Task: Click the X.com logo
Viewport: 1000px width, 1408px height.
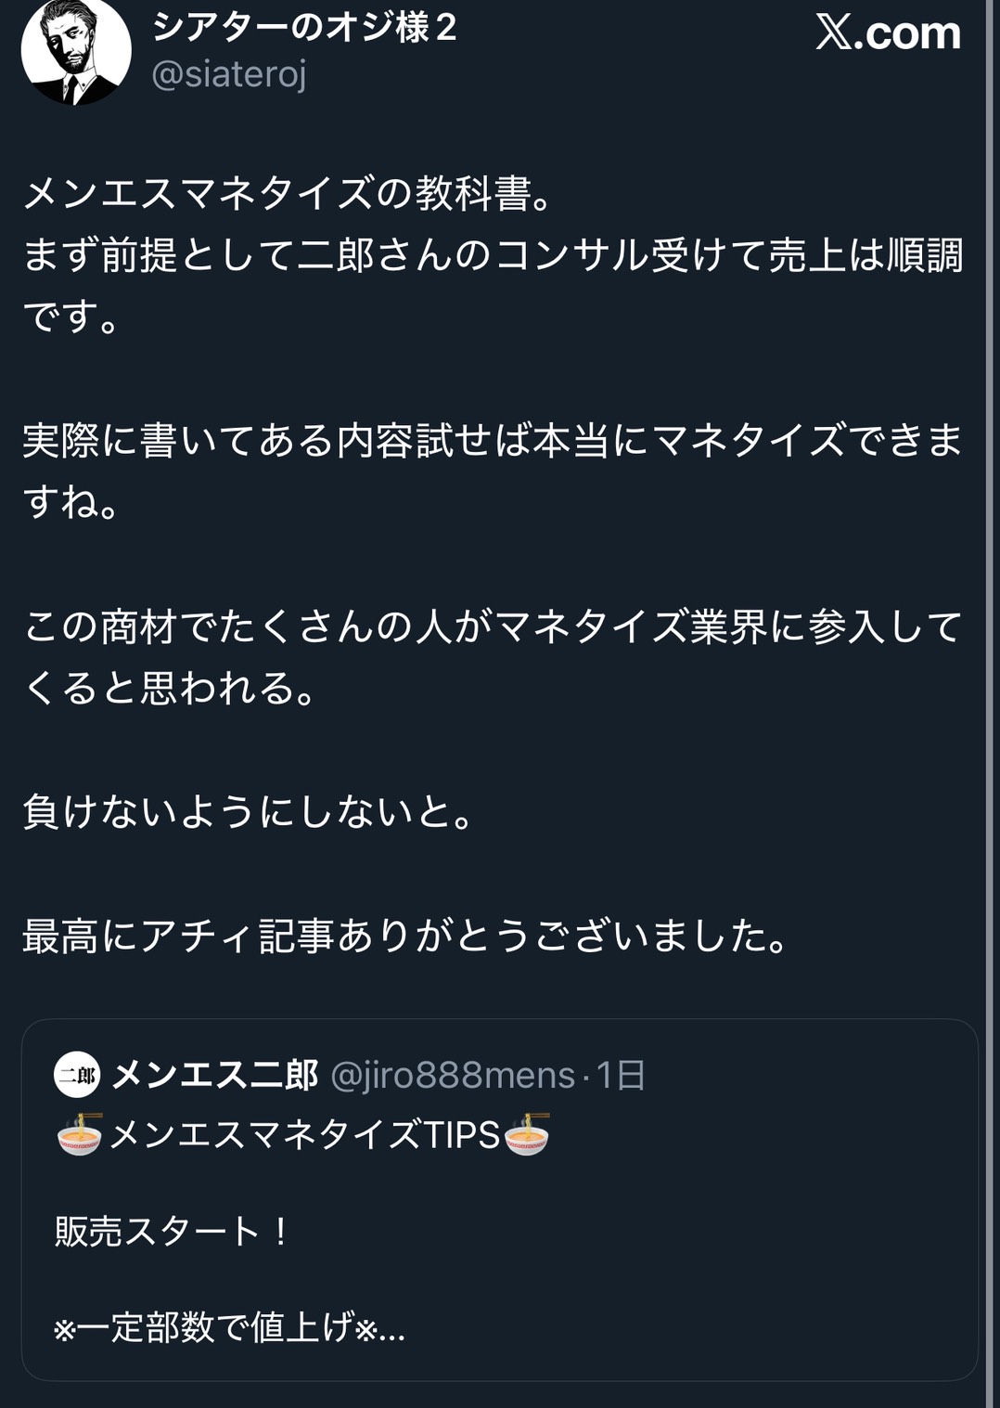Action: 888,33
